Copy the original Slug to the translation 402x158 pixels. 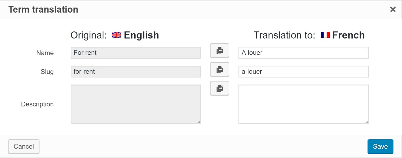tap(219, 69)
